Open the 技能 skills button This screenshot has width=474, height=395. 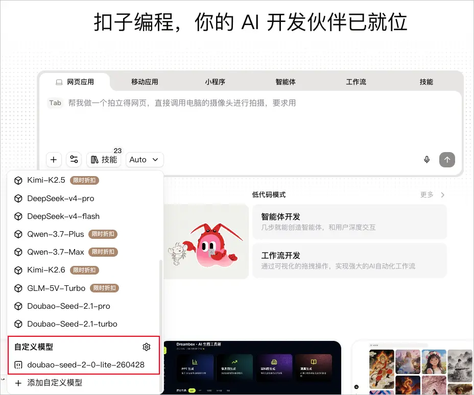(104, 159)
